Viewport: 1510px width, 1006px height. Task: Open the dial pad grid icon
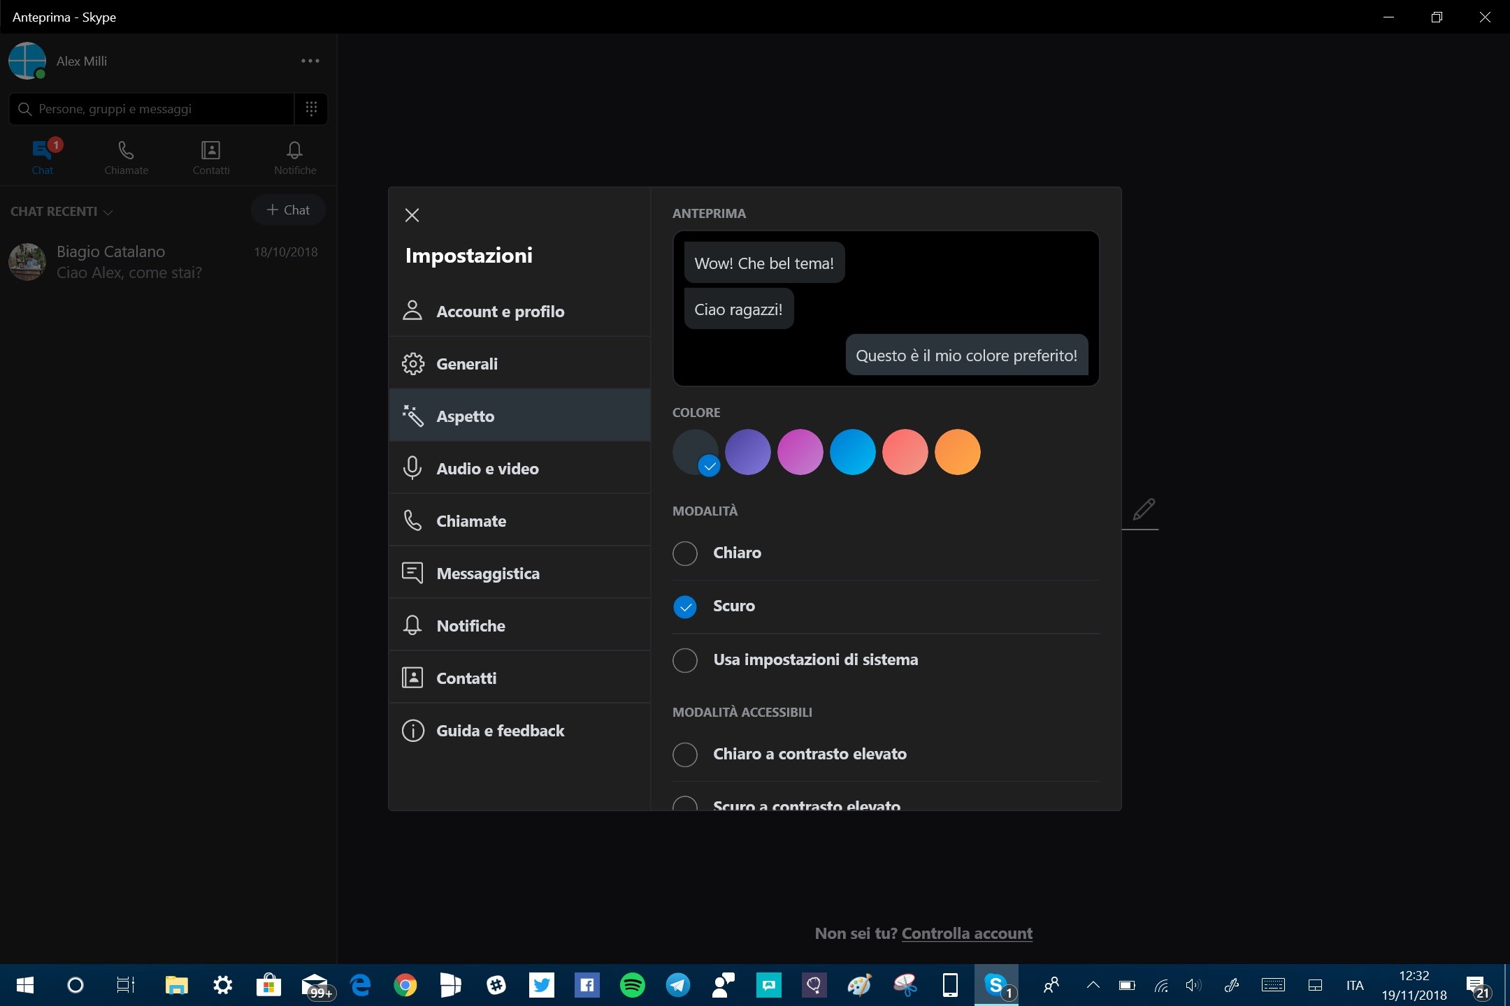point(311,108)
